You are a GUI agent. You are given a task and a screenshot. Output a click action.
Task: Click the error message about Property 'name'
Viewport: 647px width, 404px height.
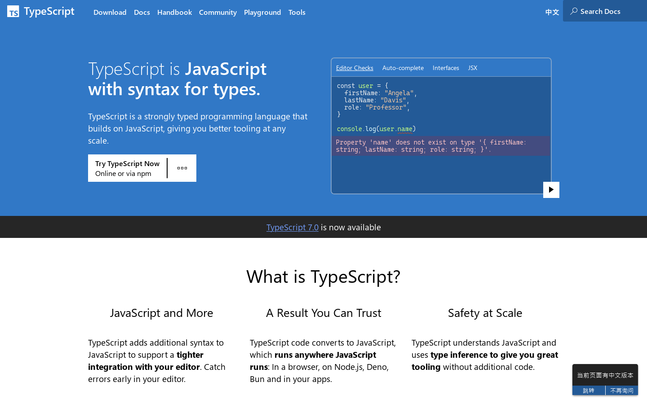(x=441, y=146)
